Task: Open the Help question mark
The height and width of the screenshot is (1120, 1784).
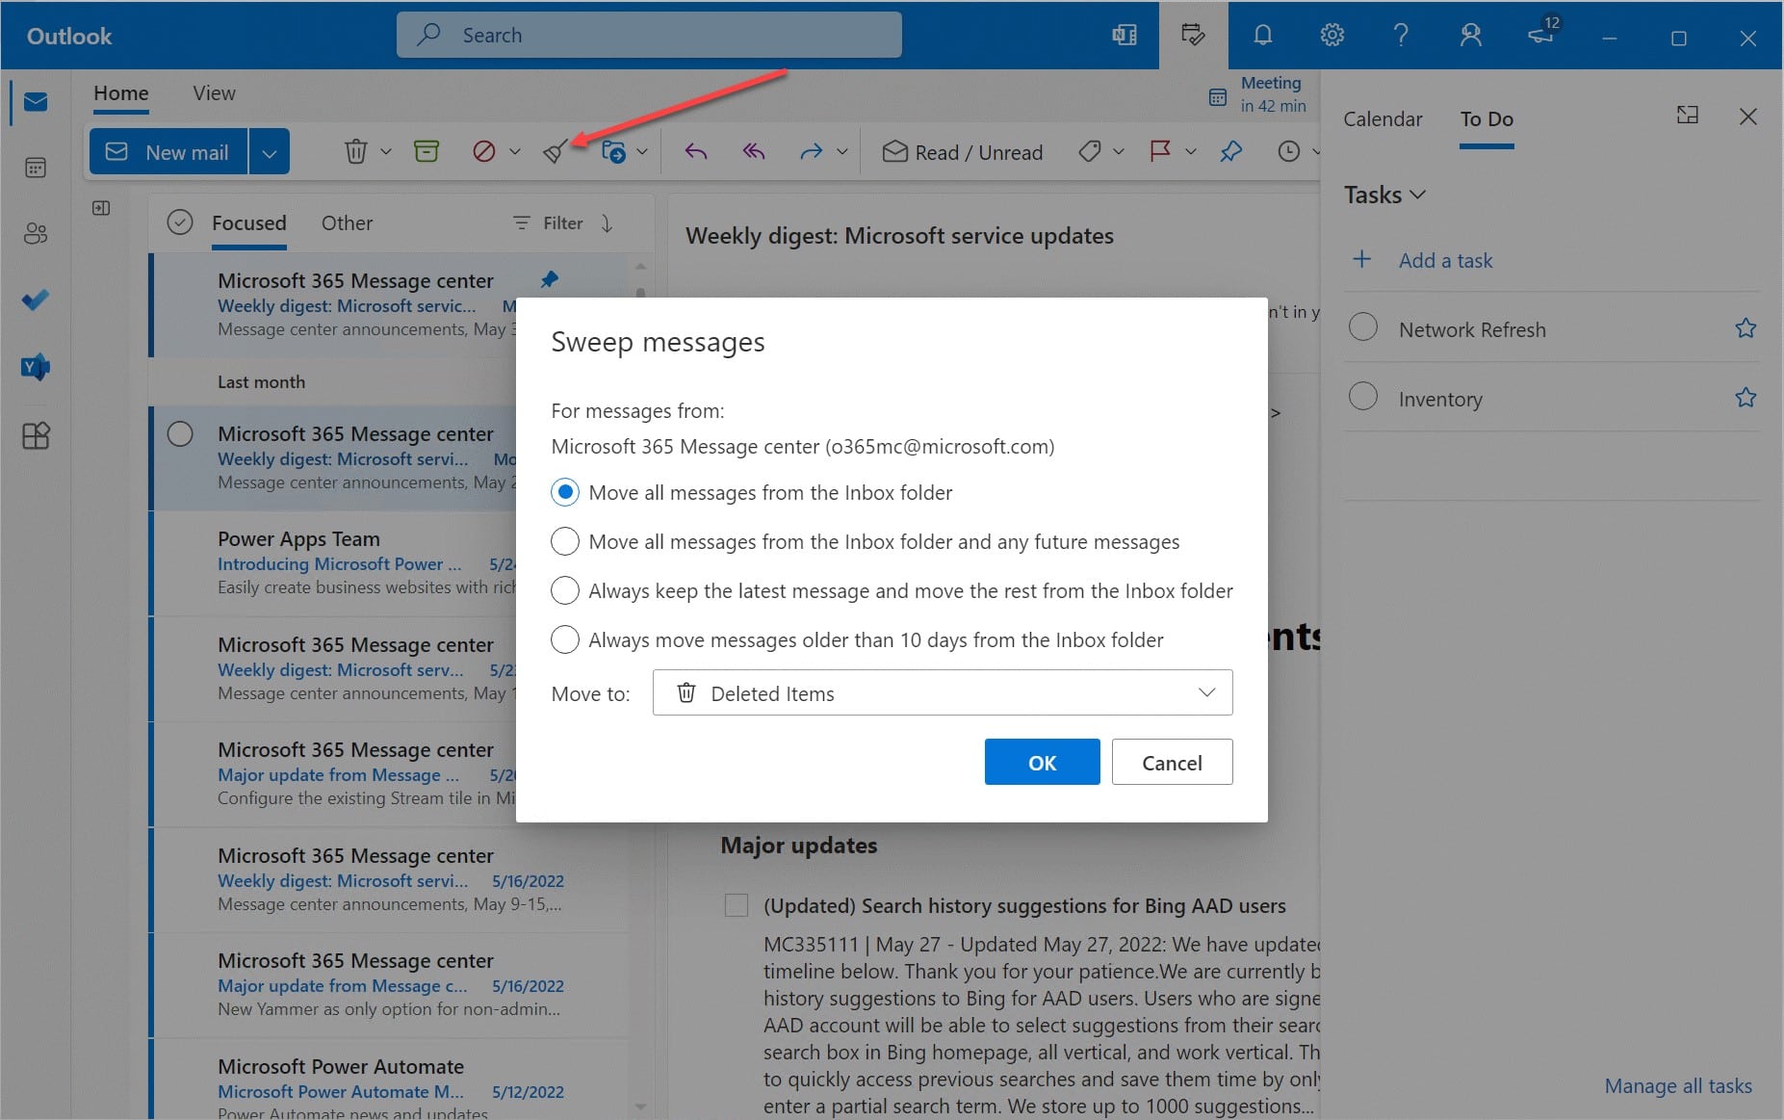Action: tap(1401, 36)
